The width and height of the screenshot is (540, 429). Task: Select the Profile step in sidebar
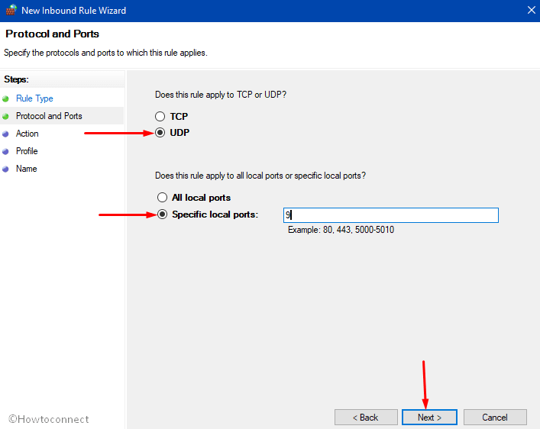[27, 151]
